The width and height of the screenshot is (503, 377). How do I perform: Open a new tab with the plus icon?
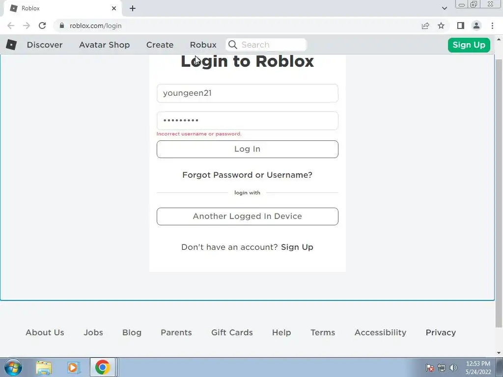tap(133, 8)
